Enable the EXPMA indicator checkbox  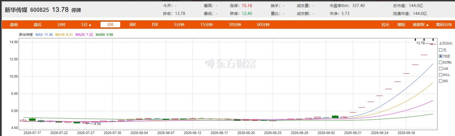(x=441, y=62)
